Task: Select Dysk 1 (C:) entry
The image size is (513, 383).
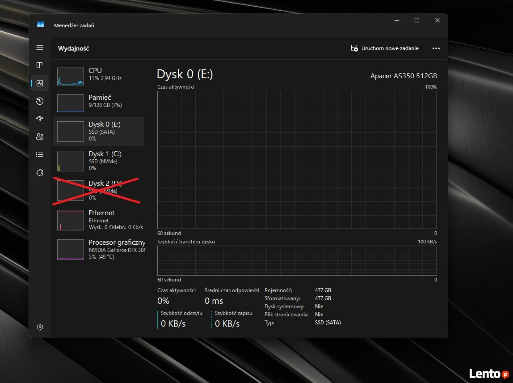Action: [x=98, y=161]
